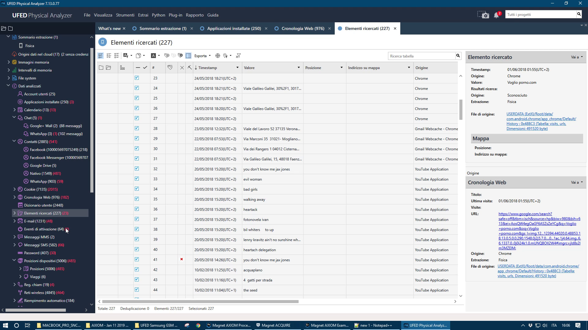Click the Windows Start button

click(x=5, y=325)
